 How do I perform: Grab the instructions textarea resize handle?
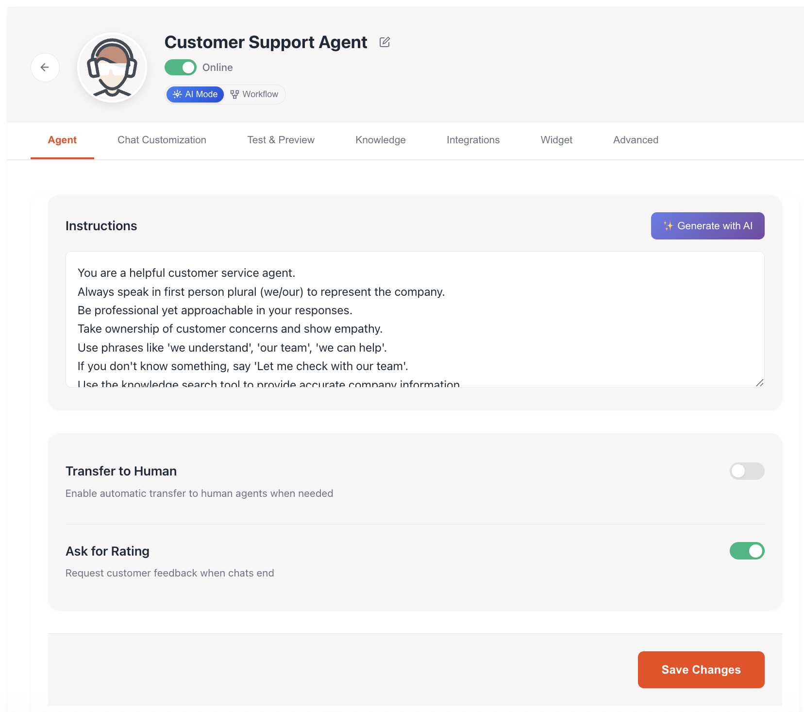760,383
